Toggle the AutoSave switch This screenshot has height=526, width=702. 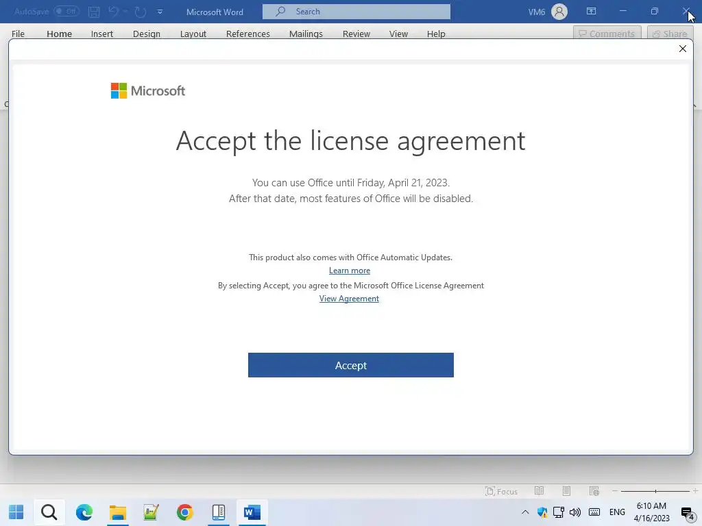pyautogui.click(x=66, y=12)
